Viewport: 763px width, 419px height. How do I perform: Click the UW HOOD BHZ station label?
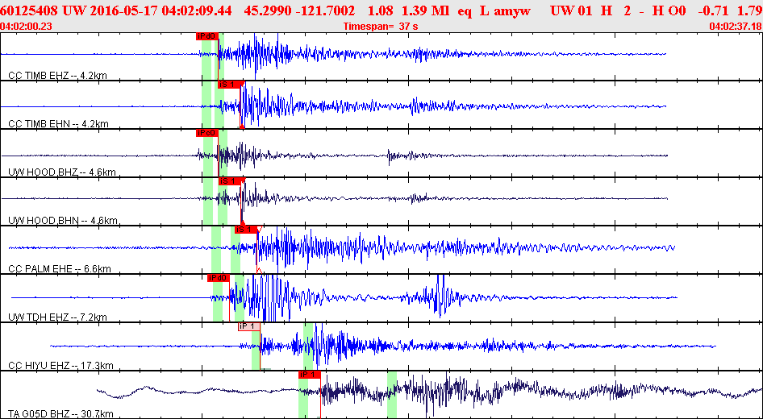point(62,172)
